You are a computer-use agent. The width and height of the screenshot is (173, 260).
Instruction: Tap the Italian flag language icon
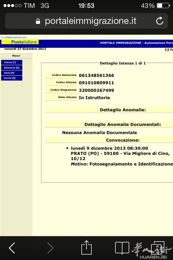coord(167,50)
